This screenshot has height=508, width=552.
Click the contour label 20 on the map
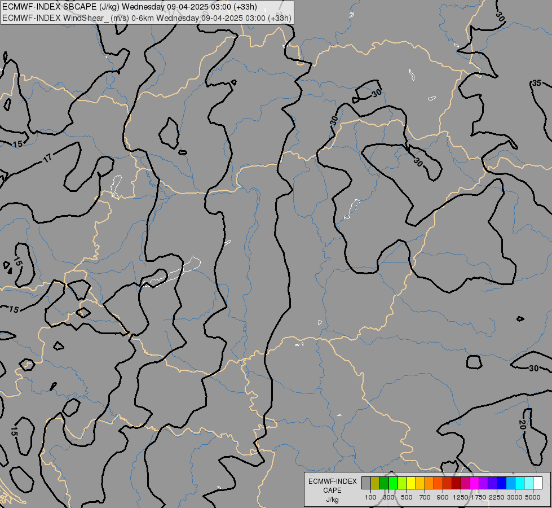pos(522,425)
